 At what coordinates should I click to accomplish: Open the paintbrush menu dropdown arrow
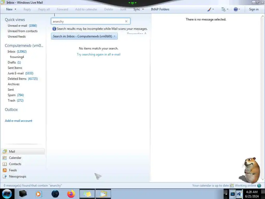[213, 9]
